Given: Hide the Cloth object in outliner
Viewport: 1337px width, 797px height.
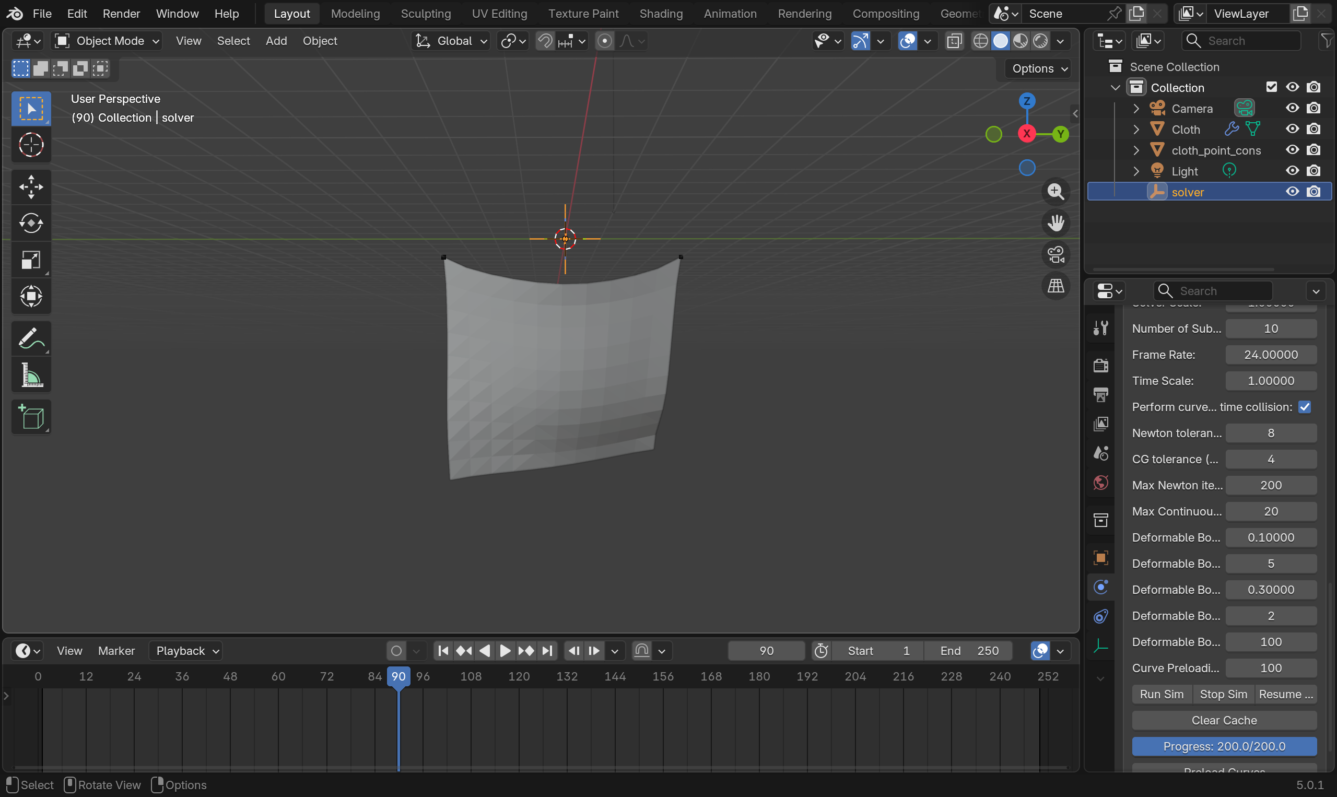Looking at the screenshot, I should [1292, 129].
